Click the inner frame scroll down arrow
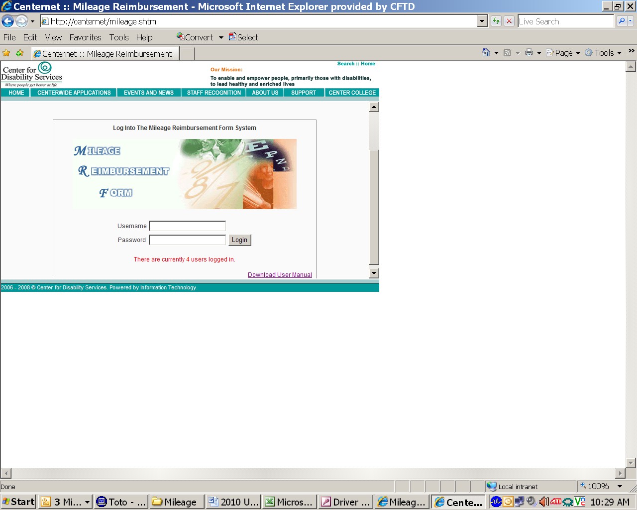 point(374,273)
